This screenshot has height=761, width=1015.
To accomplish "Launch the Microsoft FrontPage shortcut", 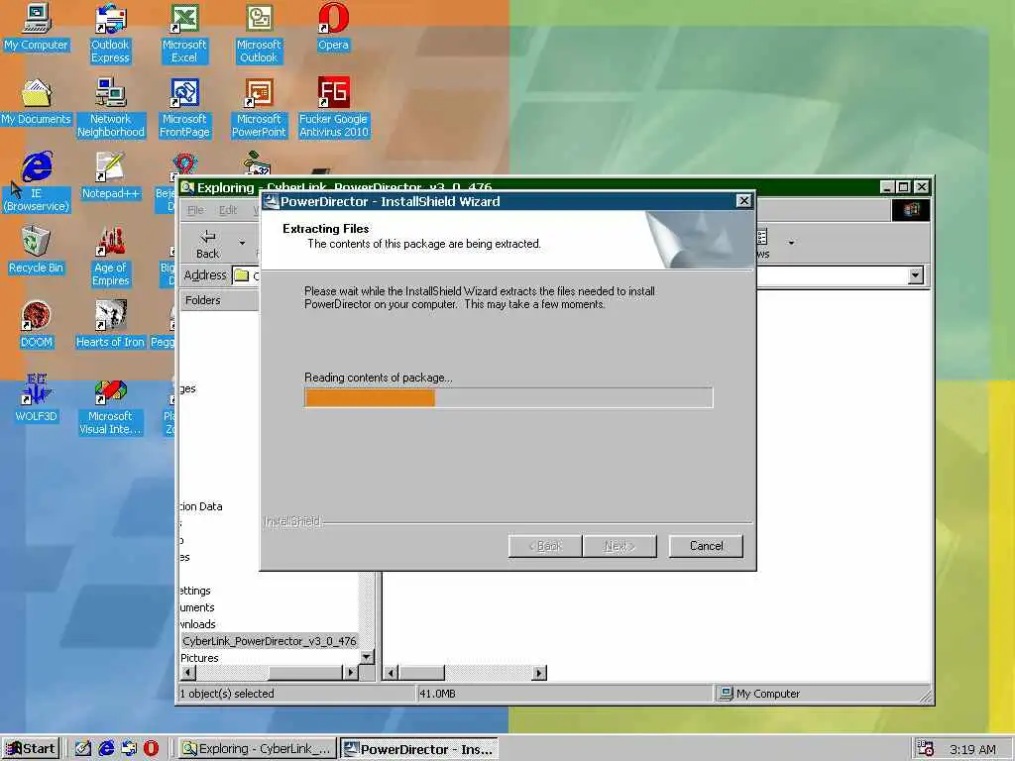I will 184,108.
